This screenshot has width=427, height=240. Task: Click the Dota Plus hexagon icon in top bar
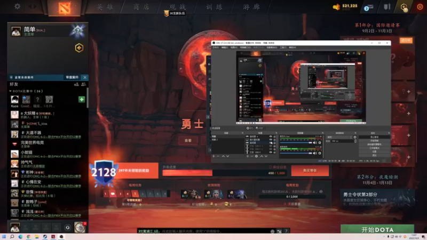point(404,7)
